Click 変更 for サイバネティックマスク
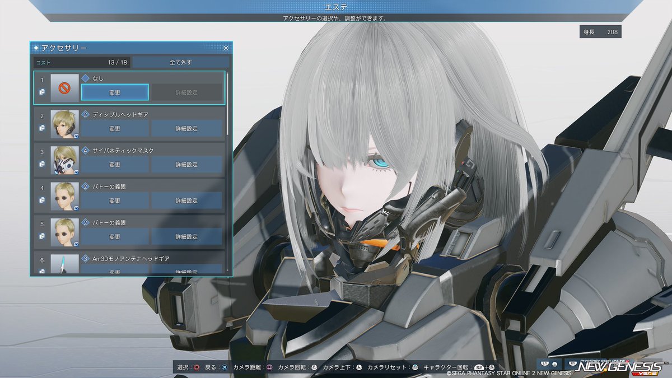 point(115,165)
